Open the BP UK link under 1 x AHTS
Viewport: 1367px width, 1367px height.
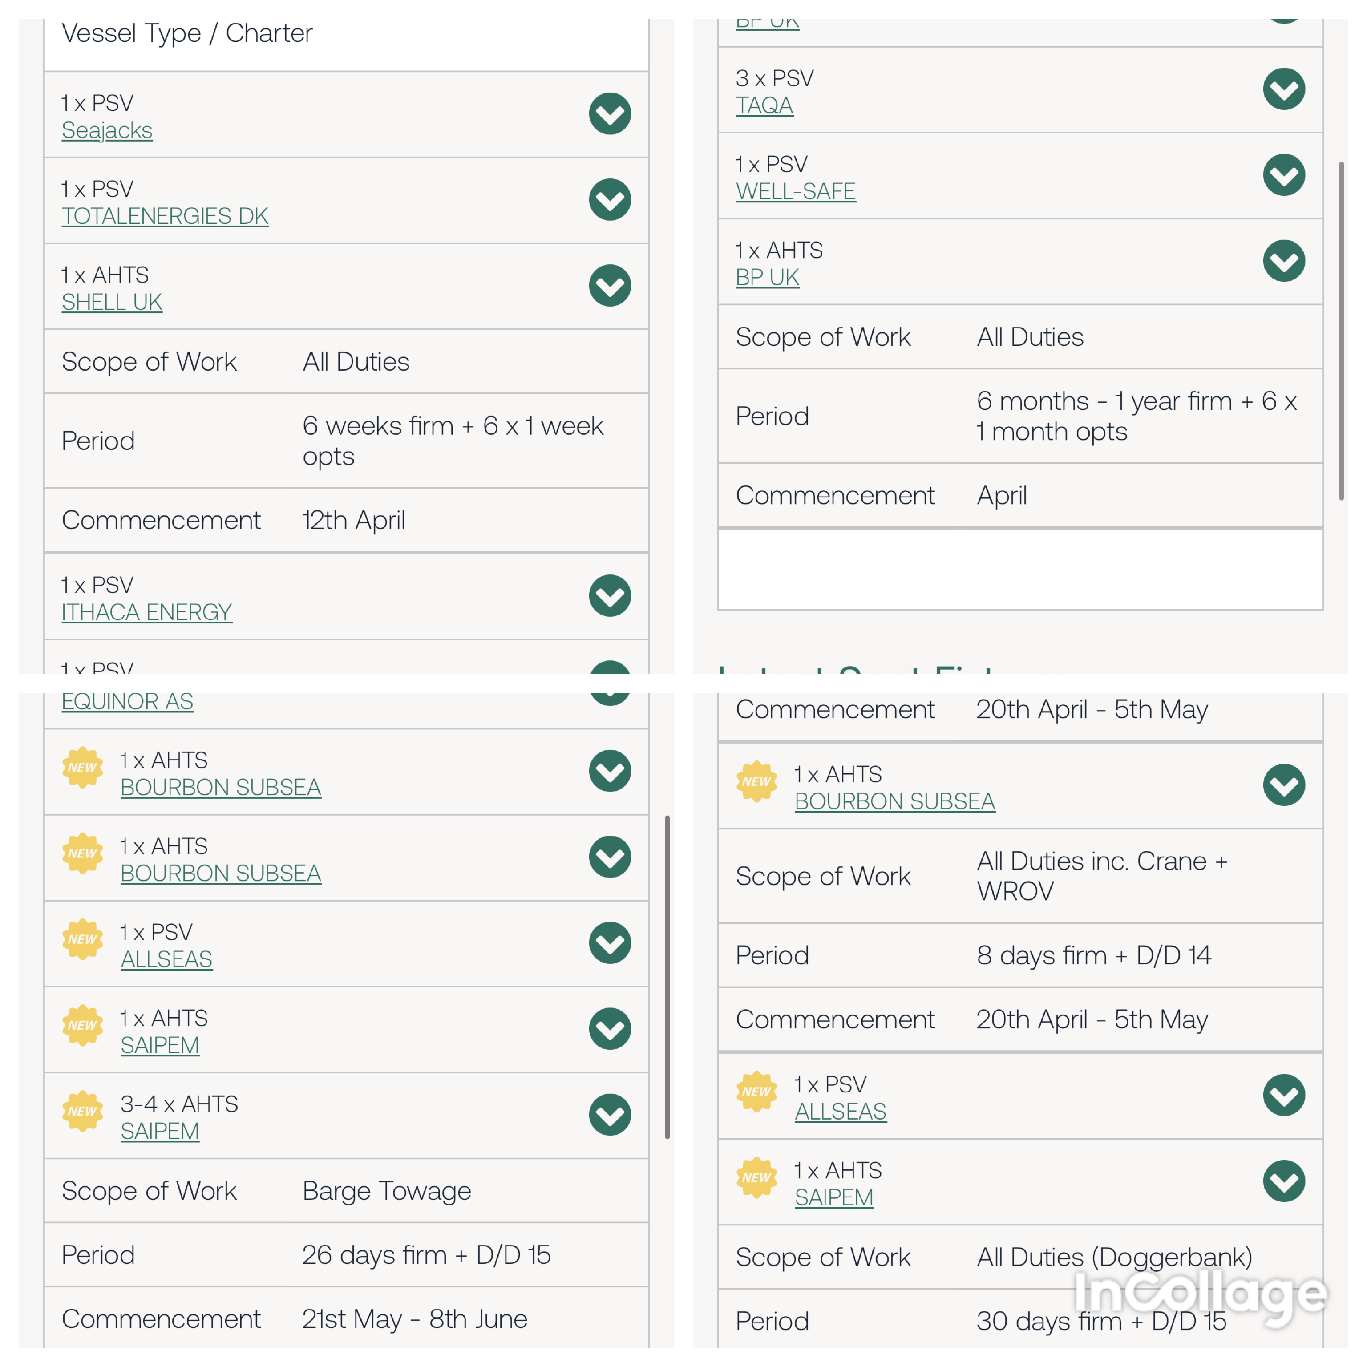click(x=767, y=278)
